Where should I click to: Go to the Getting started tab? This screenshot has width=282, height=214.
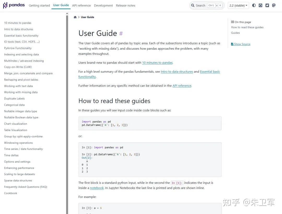39,5
